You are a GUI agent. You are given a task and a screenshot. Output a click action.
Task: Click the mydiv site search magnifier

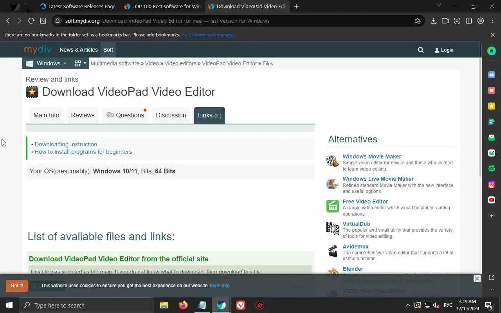click(x=421, y=50)
